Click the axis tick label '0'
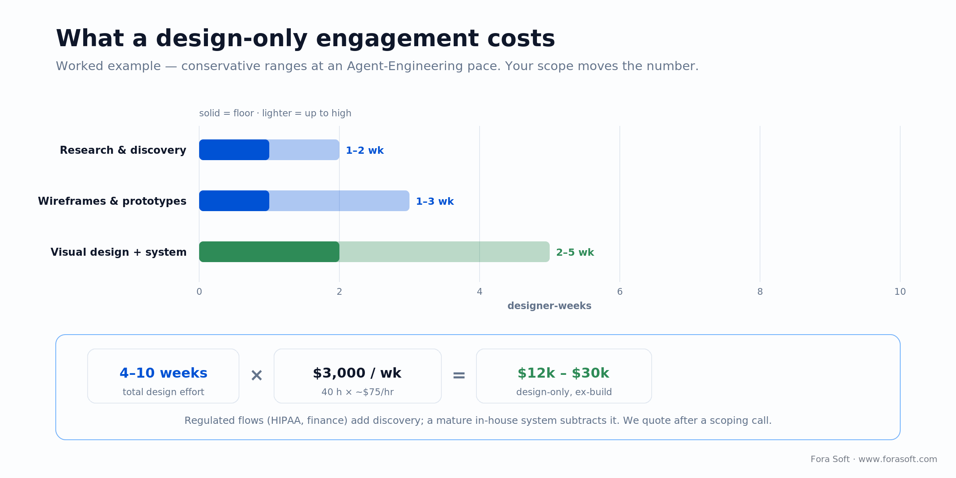The width and height of the screenshot is (956, 478). click(x=199, y=292)
